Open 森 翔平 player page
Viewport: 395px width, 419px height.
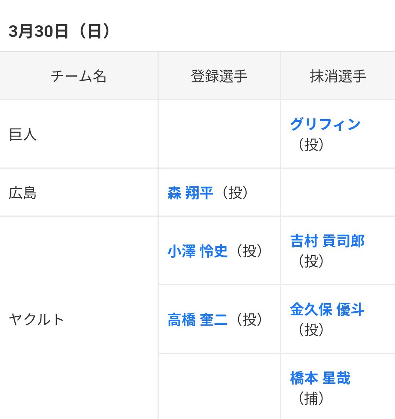click(x=190, y=193)
